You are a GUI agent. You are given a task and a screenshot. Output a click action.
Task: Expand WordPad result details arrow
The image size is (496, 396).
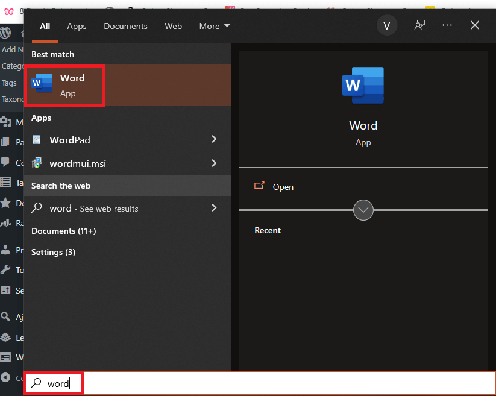[x=214, y=139]
